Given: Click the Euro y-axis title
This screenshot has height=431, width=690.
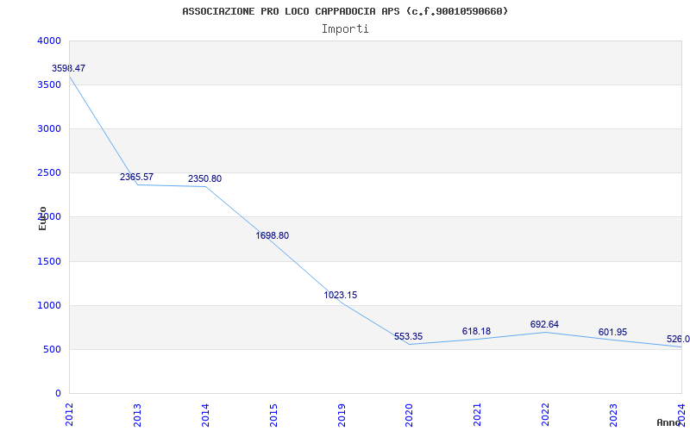Looking at the screenshot, I should click(42, 218).
